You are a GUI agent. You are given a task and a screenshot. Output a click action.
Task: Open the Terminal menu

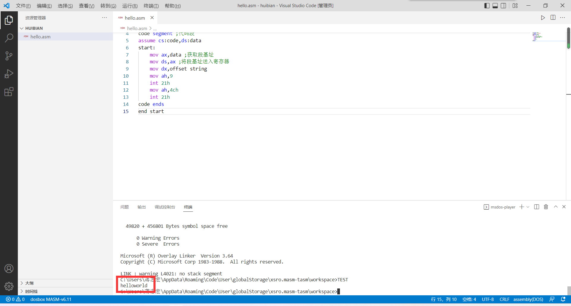[x=151, y=6]
